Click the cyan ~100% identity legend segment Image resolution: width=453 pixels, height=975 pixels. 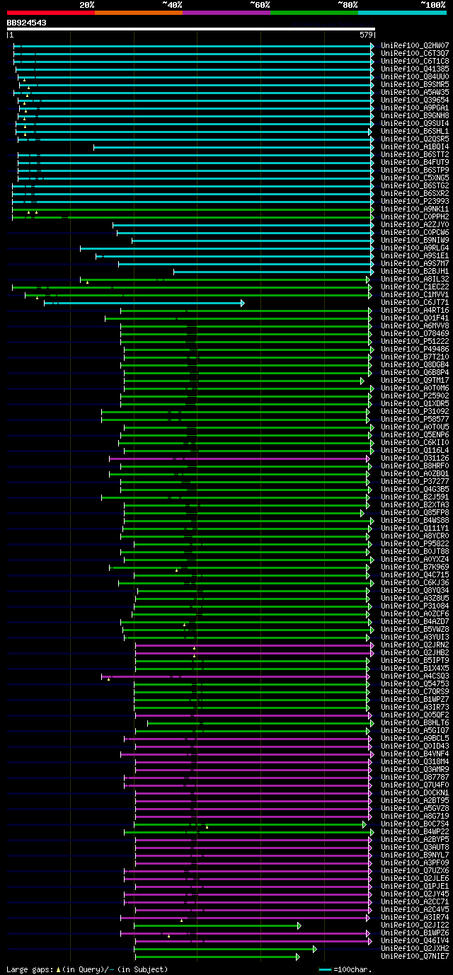(402, 13)
